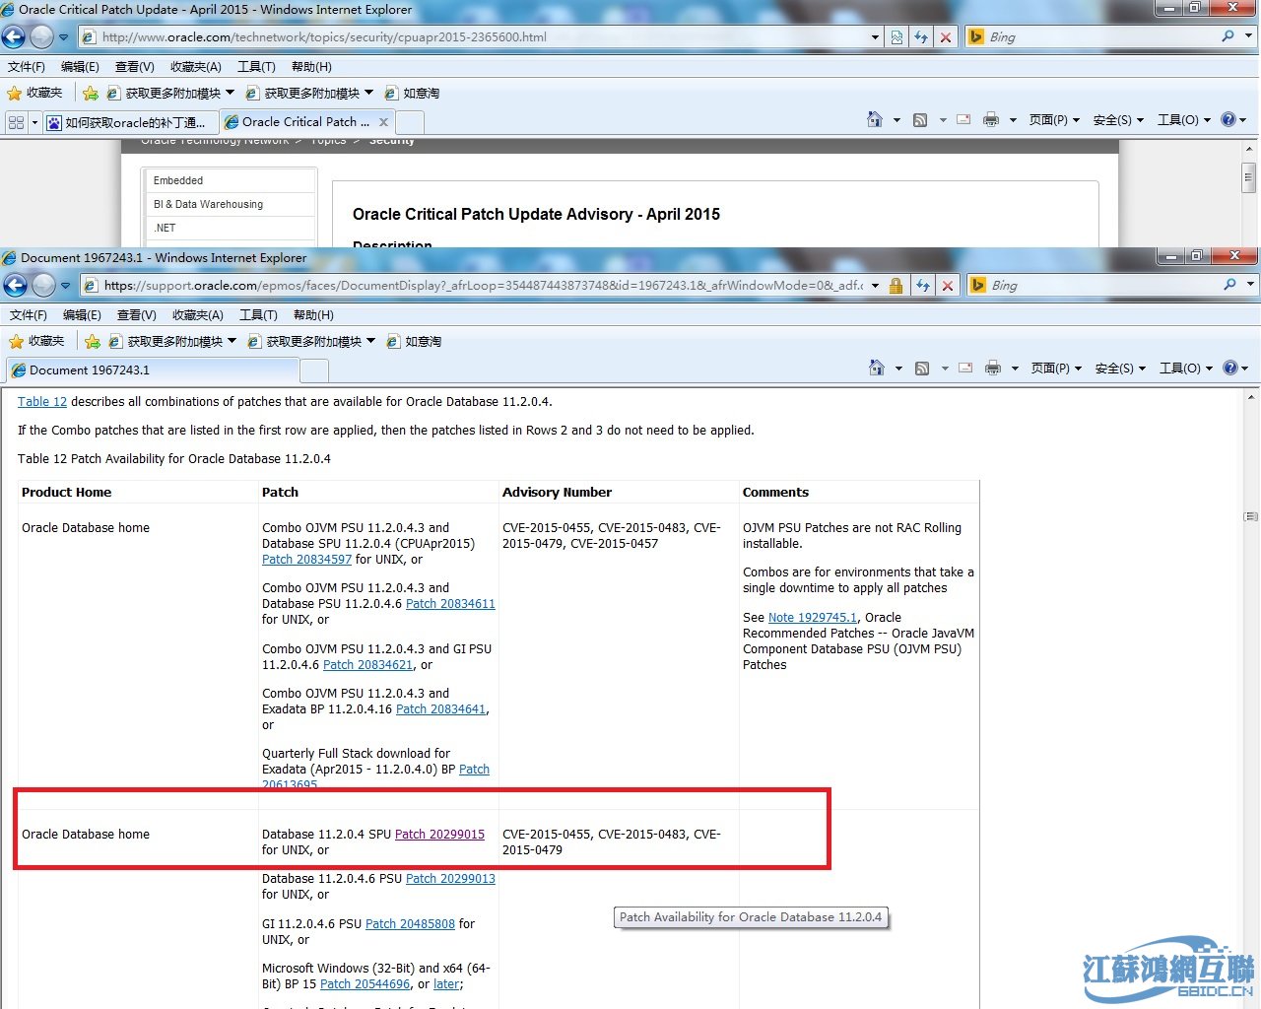
Task: Open Patch 20544696 Windows link
Action: pos(365,984)
